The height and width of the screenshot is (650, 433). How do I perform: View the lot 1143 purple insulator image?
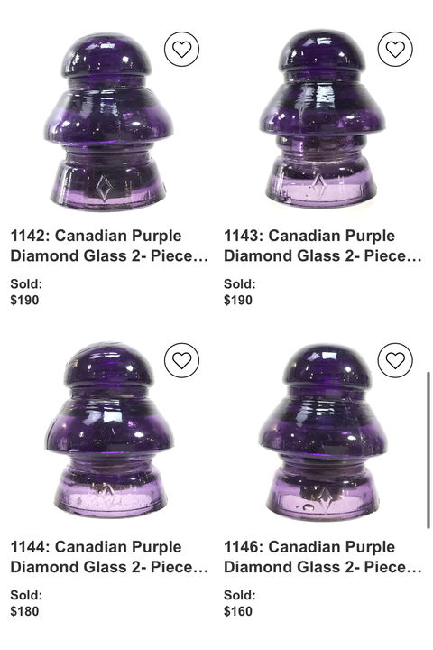click(322, 118)
